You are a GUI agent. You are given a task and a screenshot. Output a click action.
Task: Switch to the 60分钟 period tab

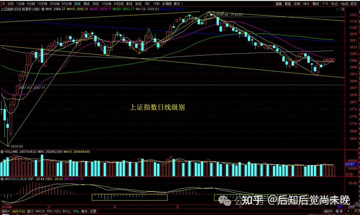[x=67, y=3]
